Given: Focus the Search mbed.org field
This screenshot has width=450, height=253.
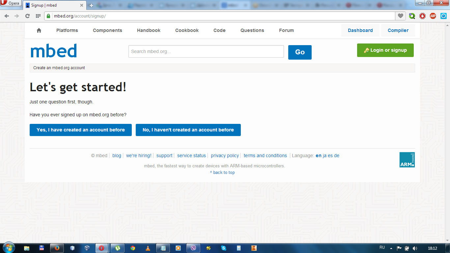Looking at the screenshot, I should [206, 51].
